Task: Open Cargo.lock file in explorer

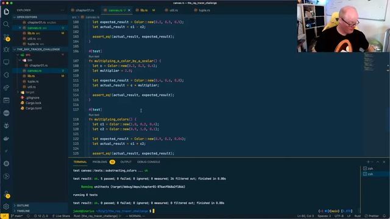Action: (x=40, y=103)
